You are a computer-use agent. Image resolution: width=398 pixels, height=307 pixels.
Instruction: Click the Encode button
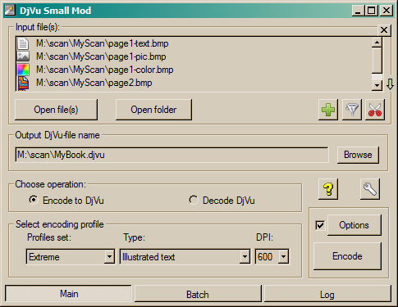(x=347, y=256)
